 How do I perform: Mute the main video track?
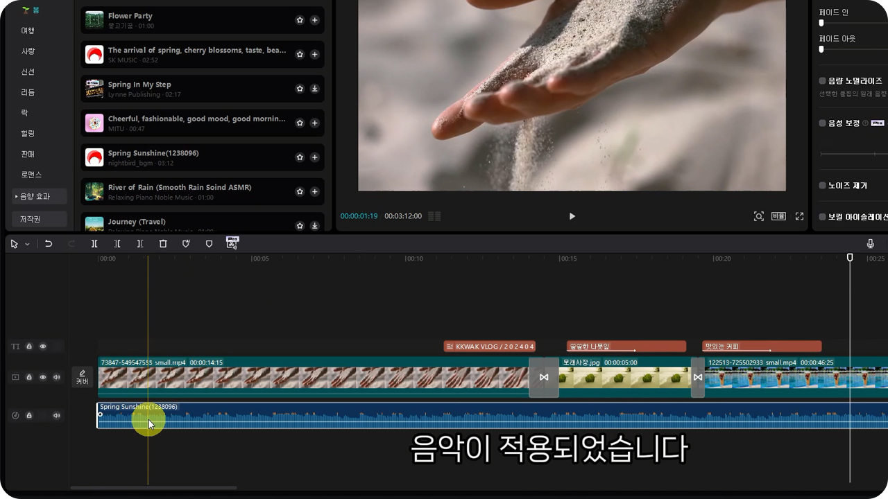click(57, 377)
